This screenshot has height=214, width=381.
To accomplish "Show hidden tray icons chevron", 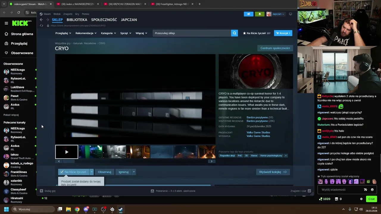I will point(343,209).
